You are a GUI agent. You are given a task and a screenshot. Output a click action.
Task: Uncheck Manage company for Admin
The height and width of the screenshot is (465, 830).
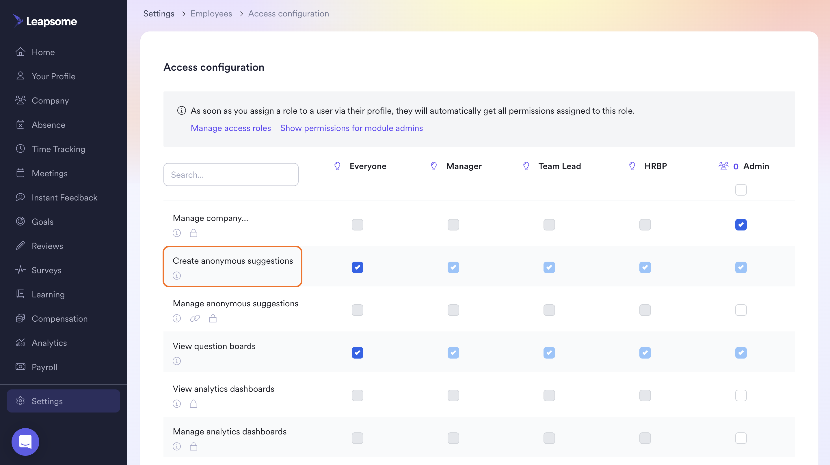point(741,225)
